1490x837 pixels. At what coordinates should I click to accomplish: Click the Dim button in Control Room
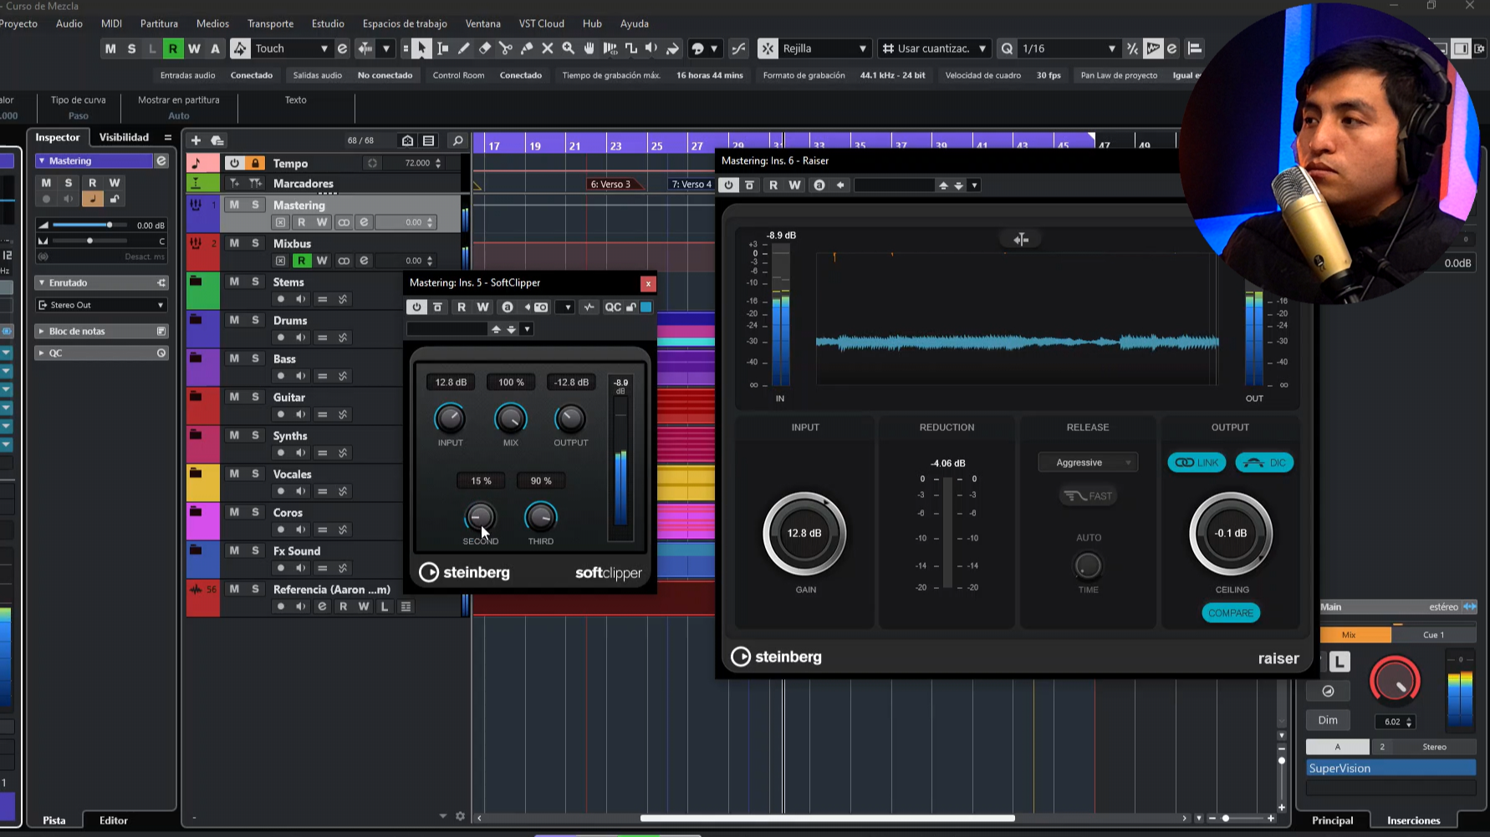tap(1328, 720)
